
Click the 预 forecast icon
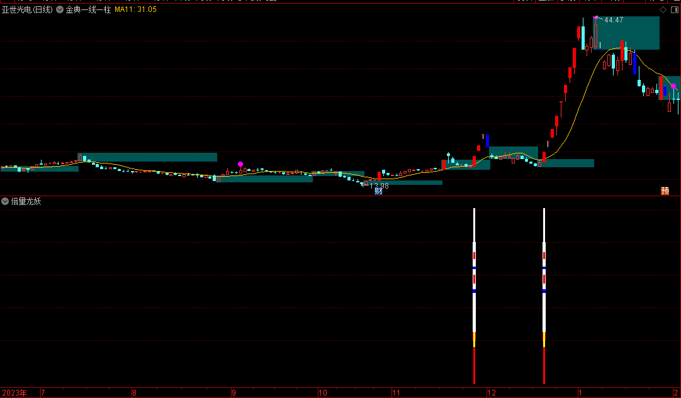pyautogui.click(x=665, y=191)
